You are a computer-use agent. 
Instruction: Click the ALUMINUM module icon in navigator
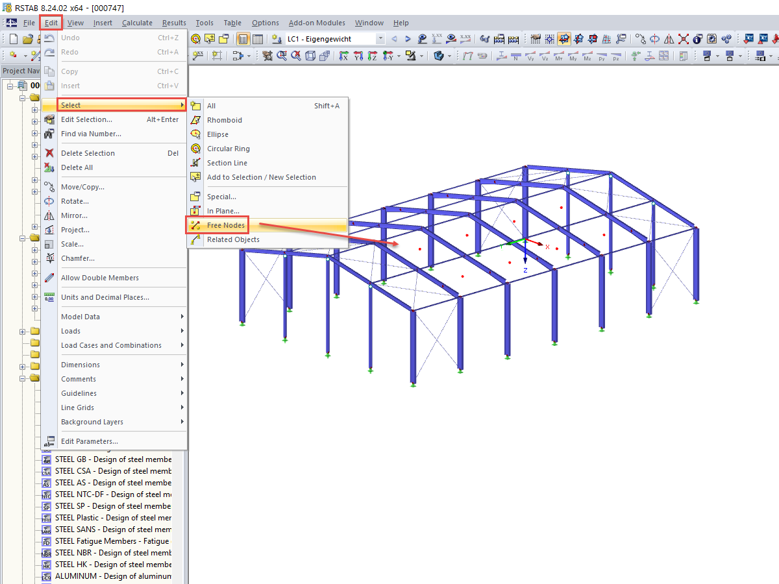(46, 577)
